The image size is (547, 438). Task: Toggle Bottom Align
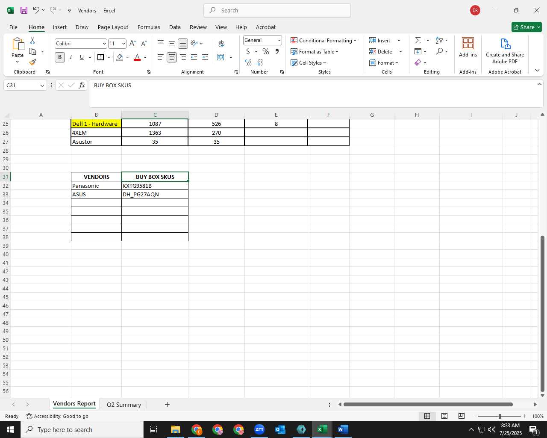tap(183, 44)
